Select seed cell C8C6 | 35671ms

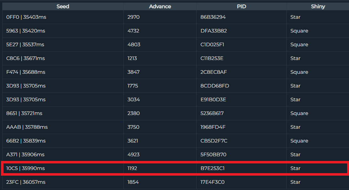click(x=26, y=58)
